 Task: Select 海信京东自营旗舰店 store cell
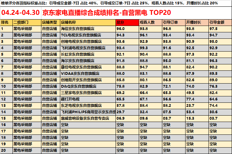pyautogui.click(x=88, y=29)
